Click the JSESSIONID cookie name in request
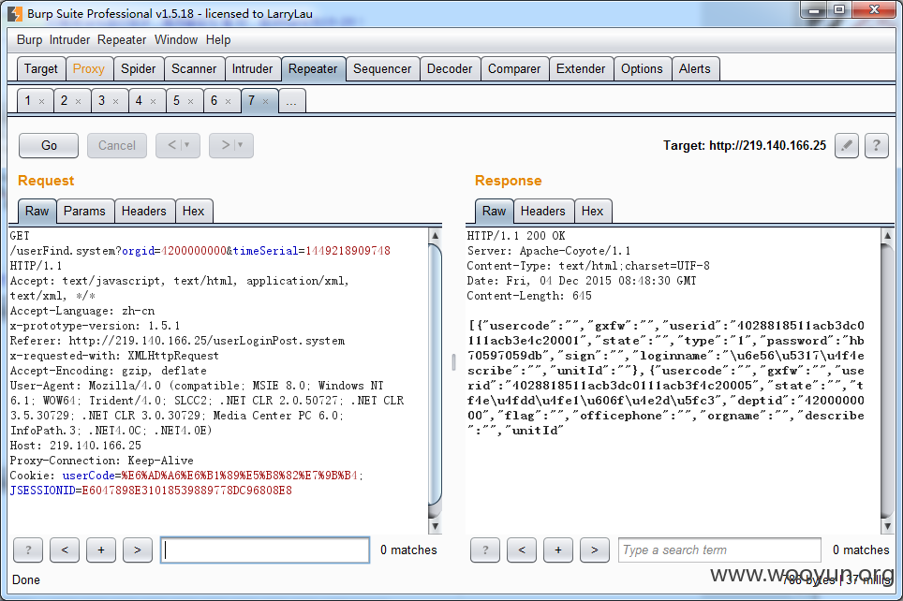 point(42,491)
